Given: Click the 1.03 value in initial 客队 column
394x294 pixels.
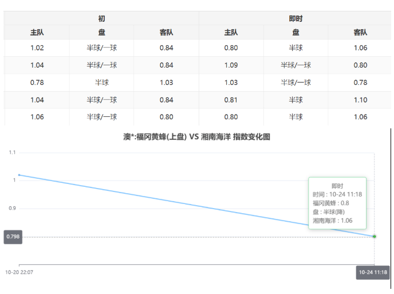Looking at the screenshot, I should pos(166,83).
